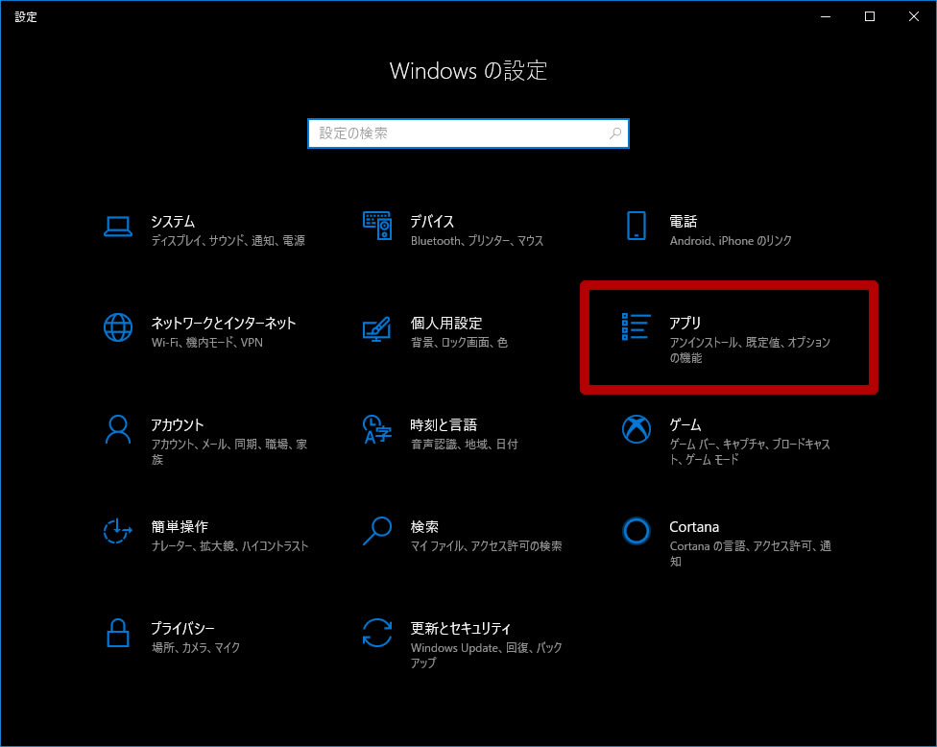Open the 更新とセキュリティ refresh arrows icon
The image size is (937, 747).
pyautogui.click(x=377, y=633)
